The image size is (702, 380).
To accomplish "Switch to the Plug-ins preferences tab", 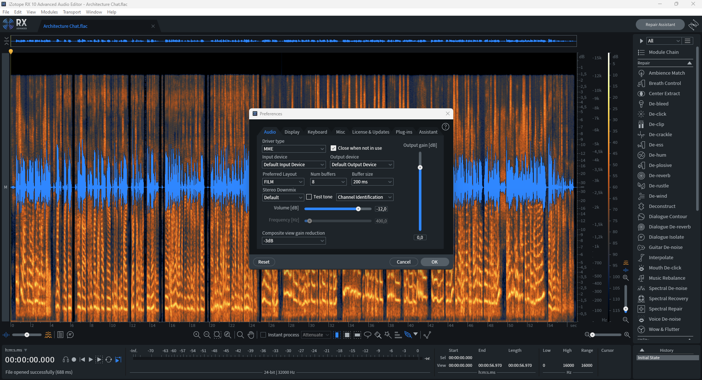I will click(x=404, y=132).
